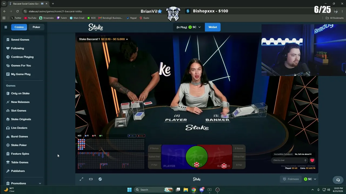This screenshot has width=346, height=194.
Task: Open the KICK bookmark
Action: coord(92,18)
